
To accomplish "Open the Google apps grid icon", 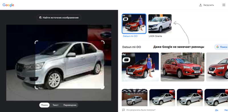I will (224, 5).
